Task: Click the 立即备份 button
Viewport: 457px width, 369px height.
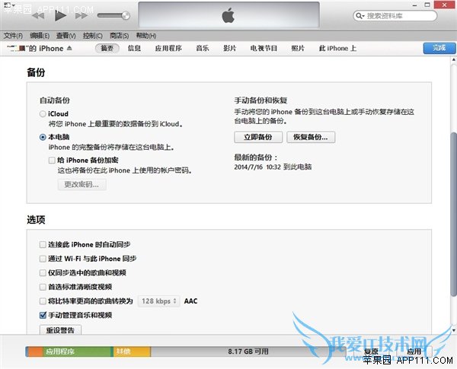Action: pos(258,137)
